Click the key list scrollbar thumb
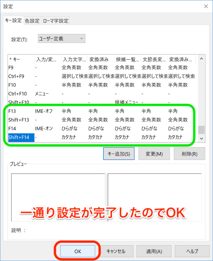 click(x=201, y=130)
